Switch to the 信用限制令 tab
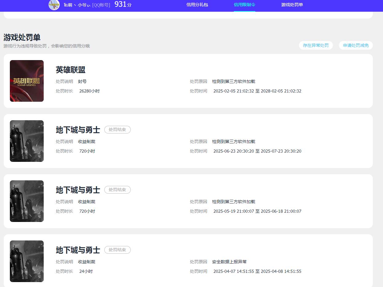This screenshot has width=383, height=287. tap(244, 5)
